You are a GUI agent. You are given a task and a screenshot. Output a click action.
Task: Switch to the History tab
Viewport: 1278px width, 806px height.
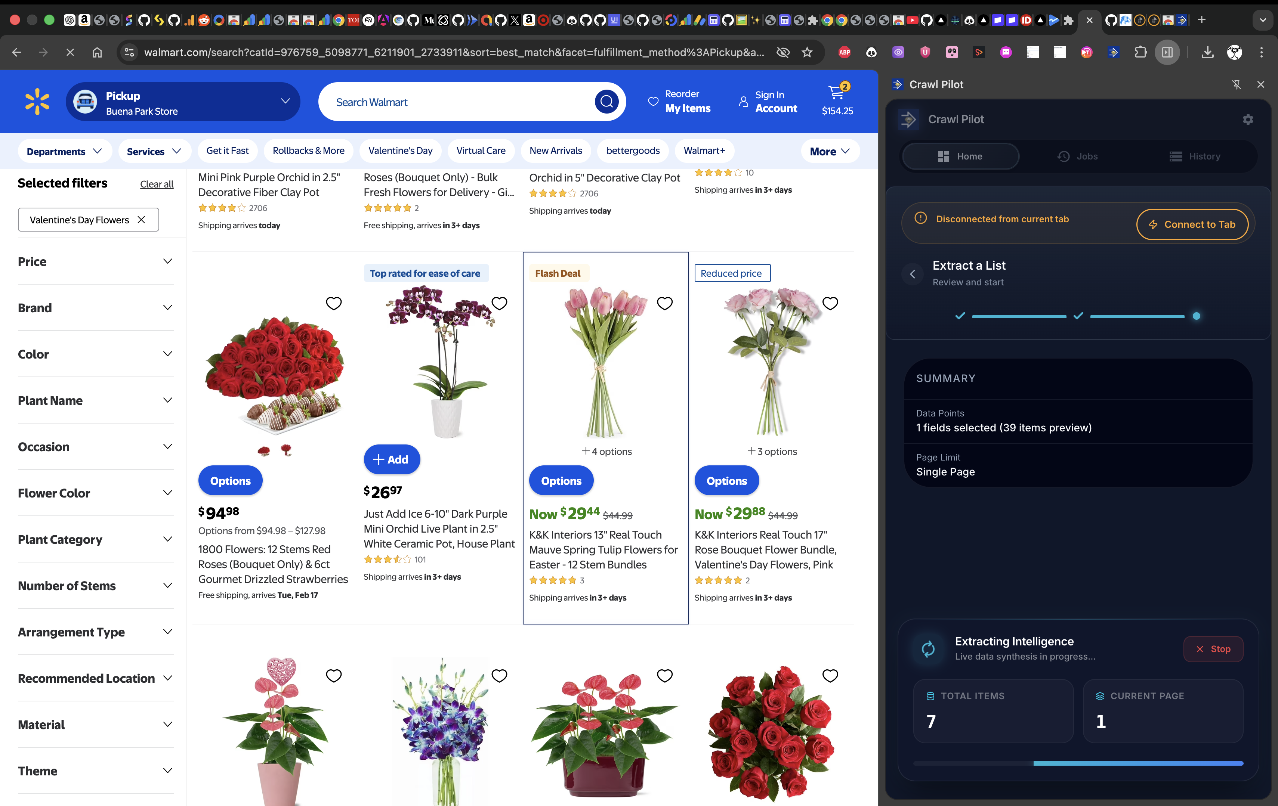tap(1195, 156)
